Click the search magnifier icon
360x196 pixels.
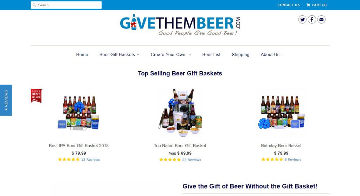click(34, 5)
